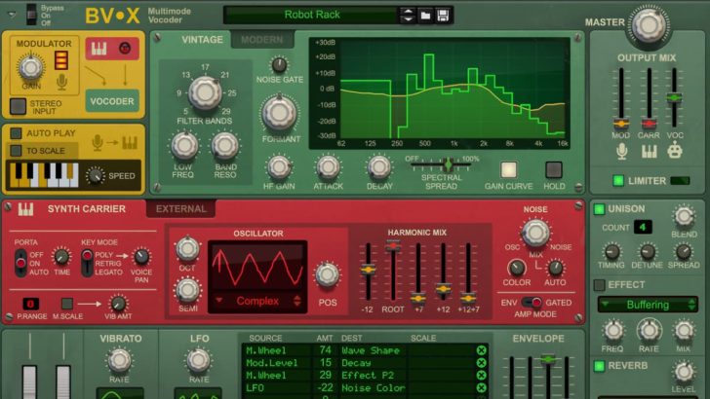Toggle the Effect enable button
This screenshot has height=399, width=710.
tap(599, 285)
